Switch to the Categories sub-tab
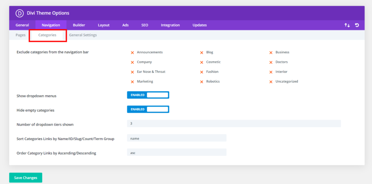 [x=47, y=35]
